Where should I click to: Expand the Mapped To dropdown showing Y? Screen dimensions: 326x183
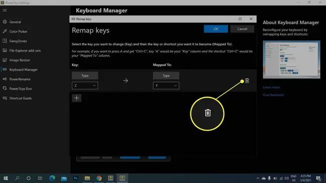(166, 85)
